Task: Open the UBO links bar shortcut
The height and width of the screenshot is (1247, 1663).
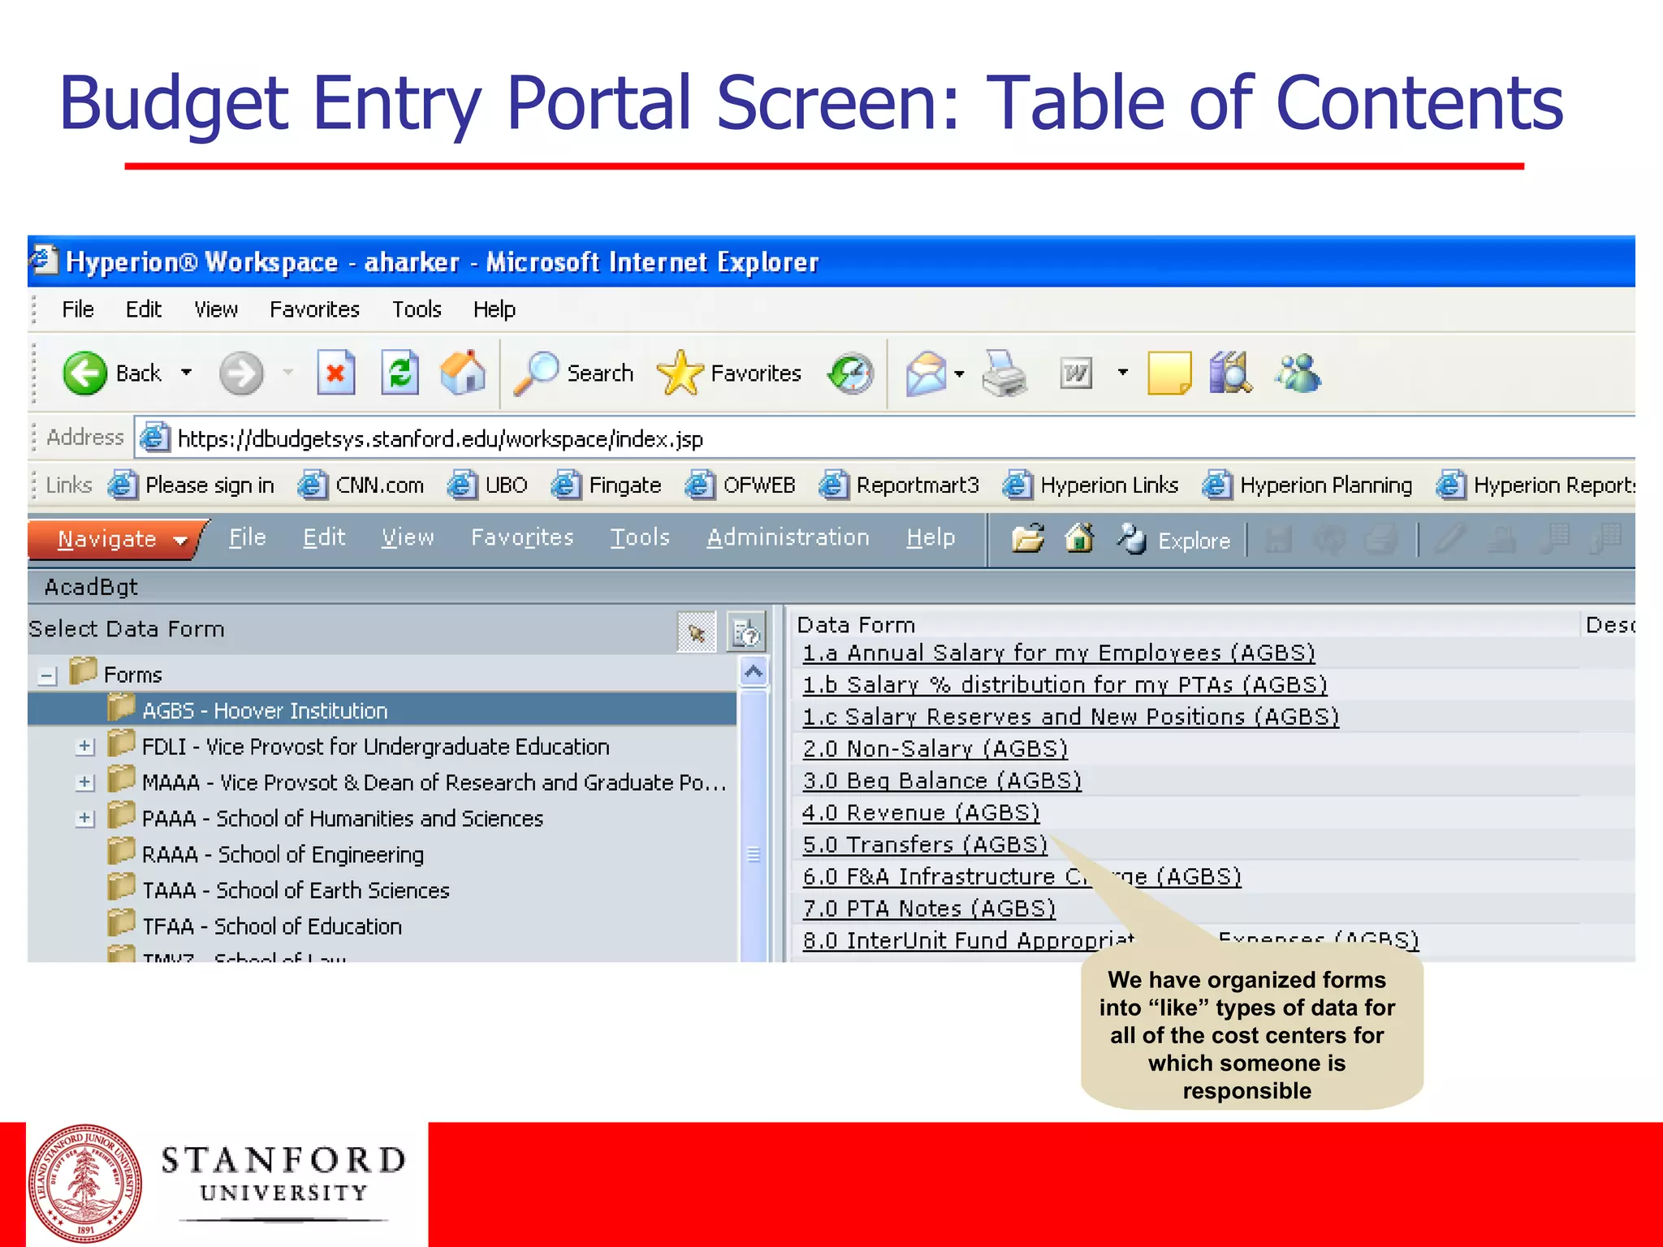Action: click(x=488, y=485)
